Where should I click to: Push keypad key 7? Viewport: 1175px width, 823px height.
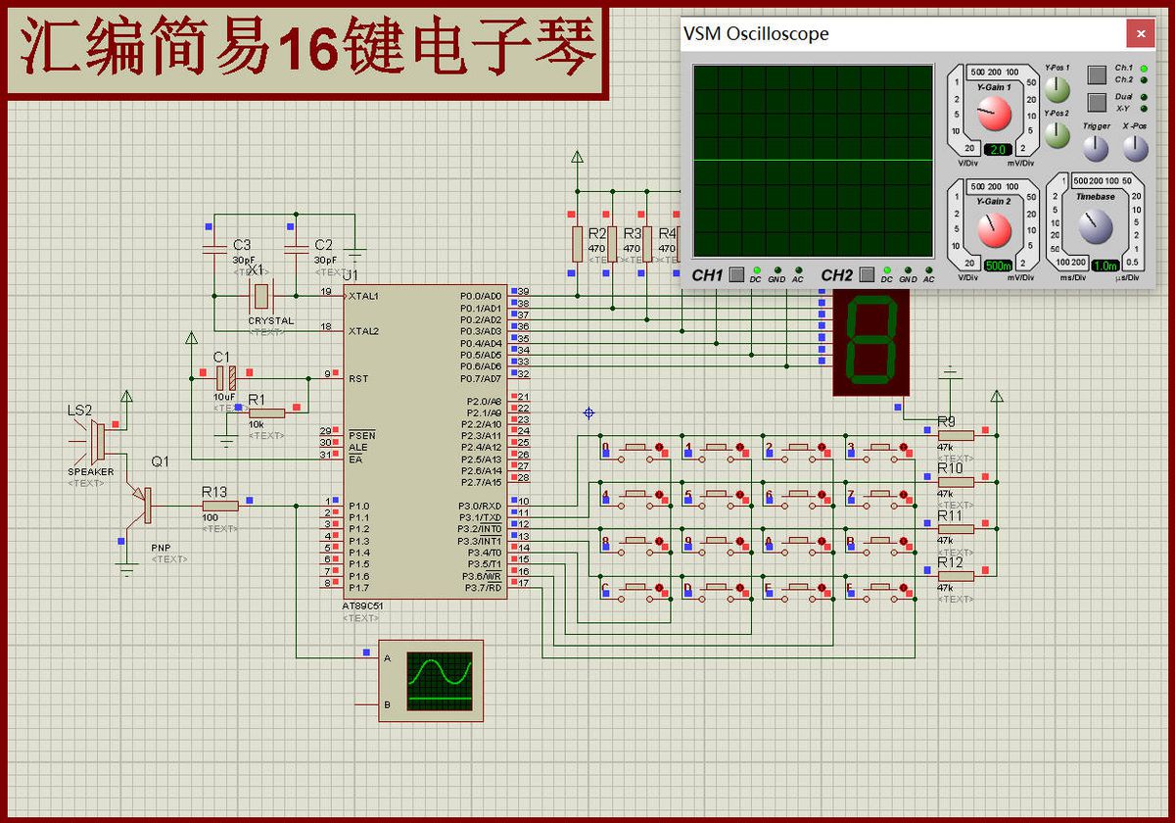pyautogui.click(x=879, y=496)
